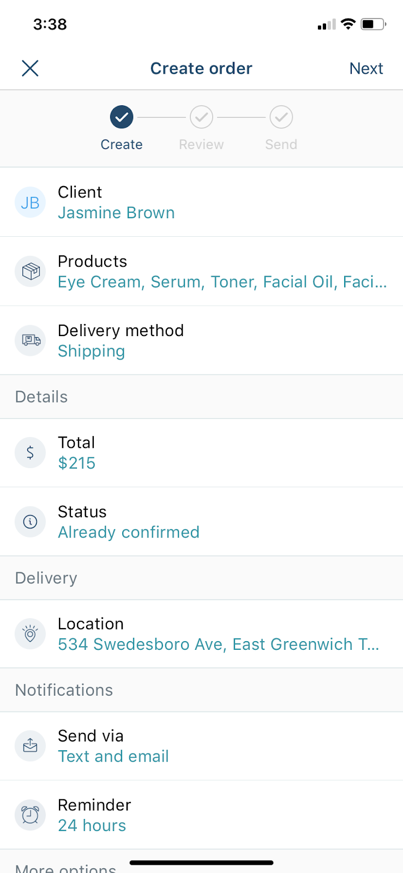Select the Review step checkmark
This screenshot has height=873, width=403.
coord(201,117)
